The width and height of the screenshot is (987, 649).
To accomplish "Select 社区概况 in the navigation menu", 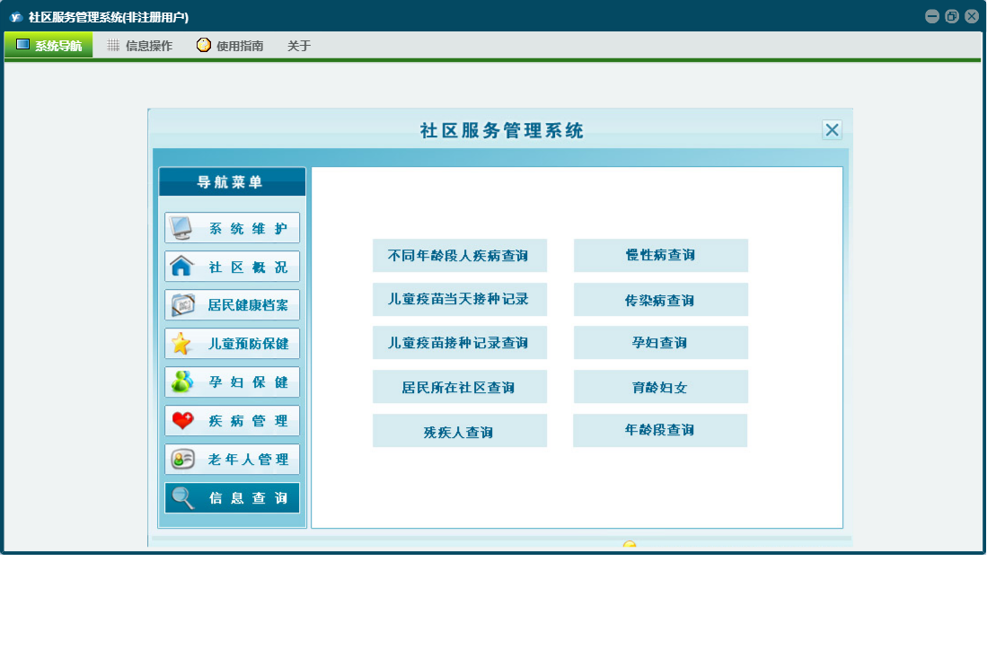I will [x=233, y=267].
